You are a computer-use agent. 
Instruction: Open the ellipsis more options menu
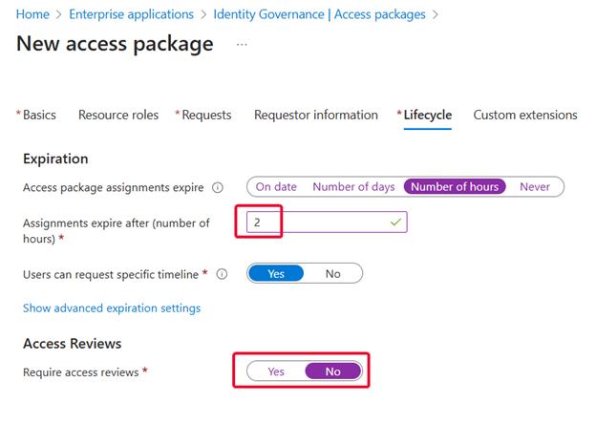point(242,45)
